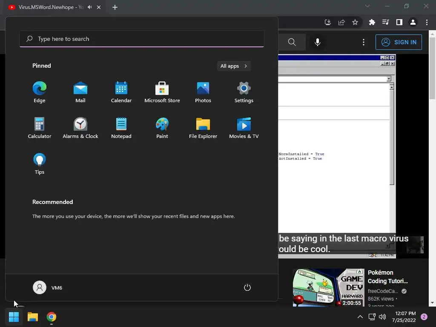Click YouTube voice search microphone
436x327 pixels.
pos(318,42)
